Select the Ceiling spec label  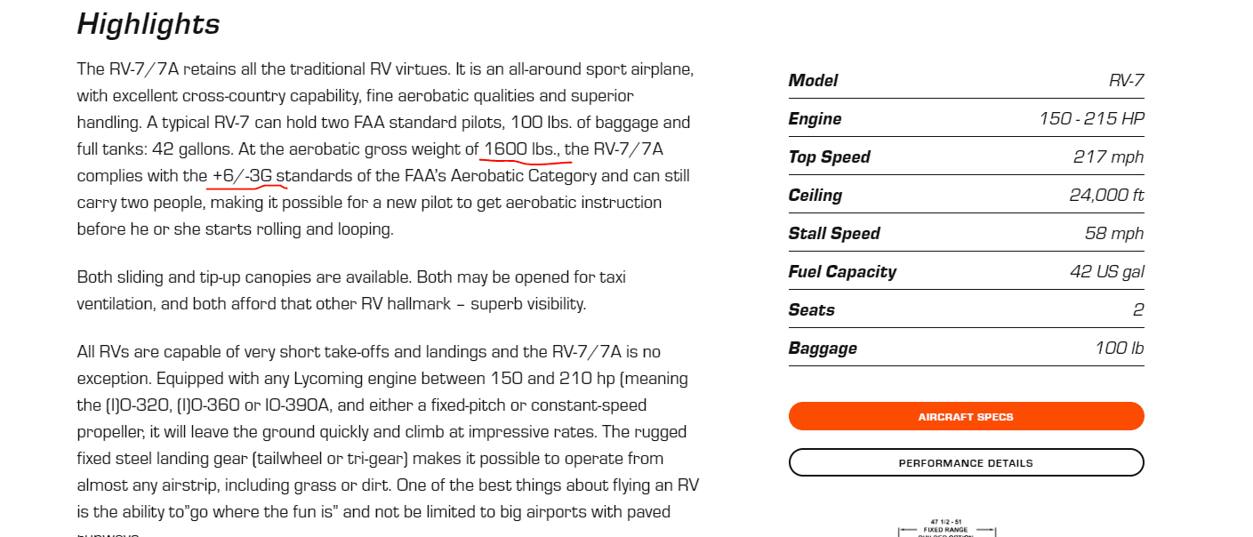coord(815,196)
